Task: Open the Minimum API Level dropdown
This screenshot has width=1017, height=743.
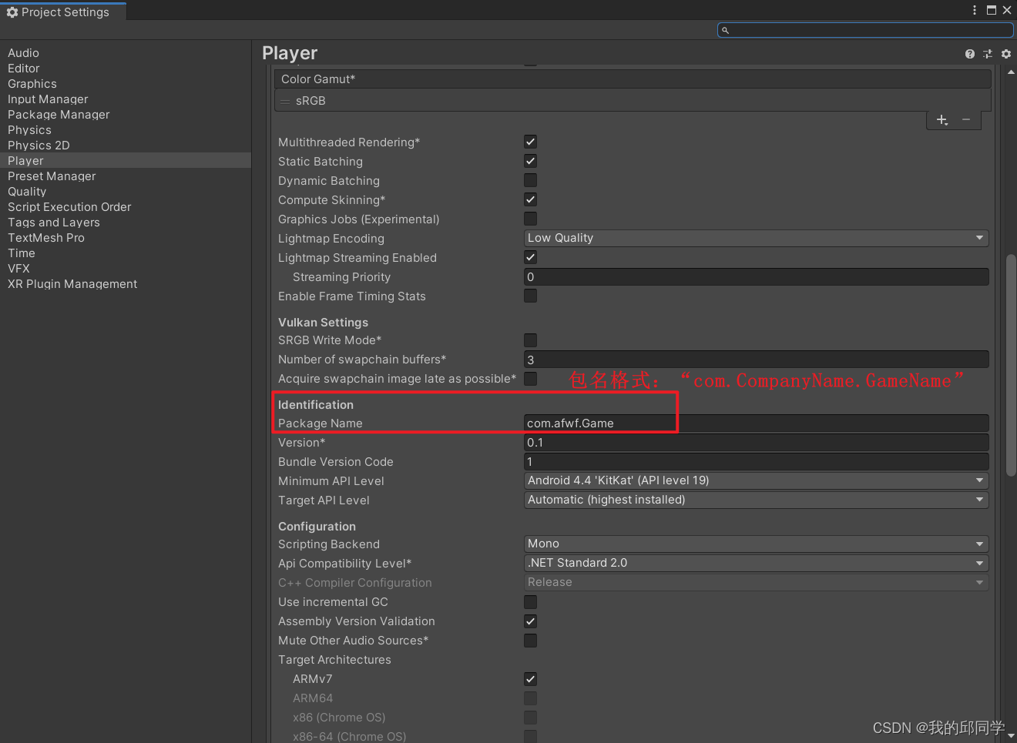Action: click(x=755, y=480)
